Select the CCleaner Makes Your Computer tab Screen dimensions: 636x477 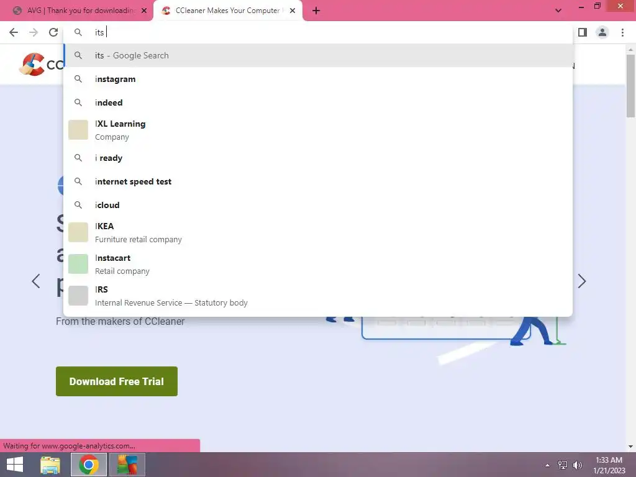click(227, 11)
